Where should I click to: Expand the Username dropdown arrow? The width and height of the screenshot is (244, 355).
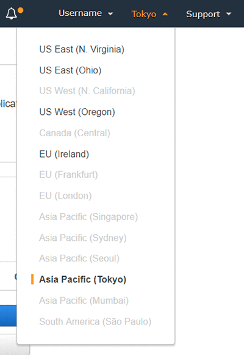coord(110,14)
